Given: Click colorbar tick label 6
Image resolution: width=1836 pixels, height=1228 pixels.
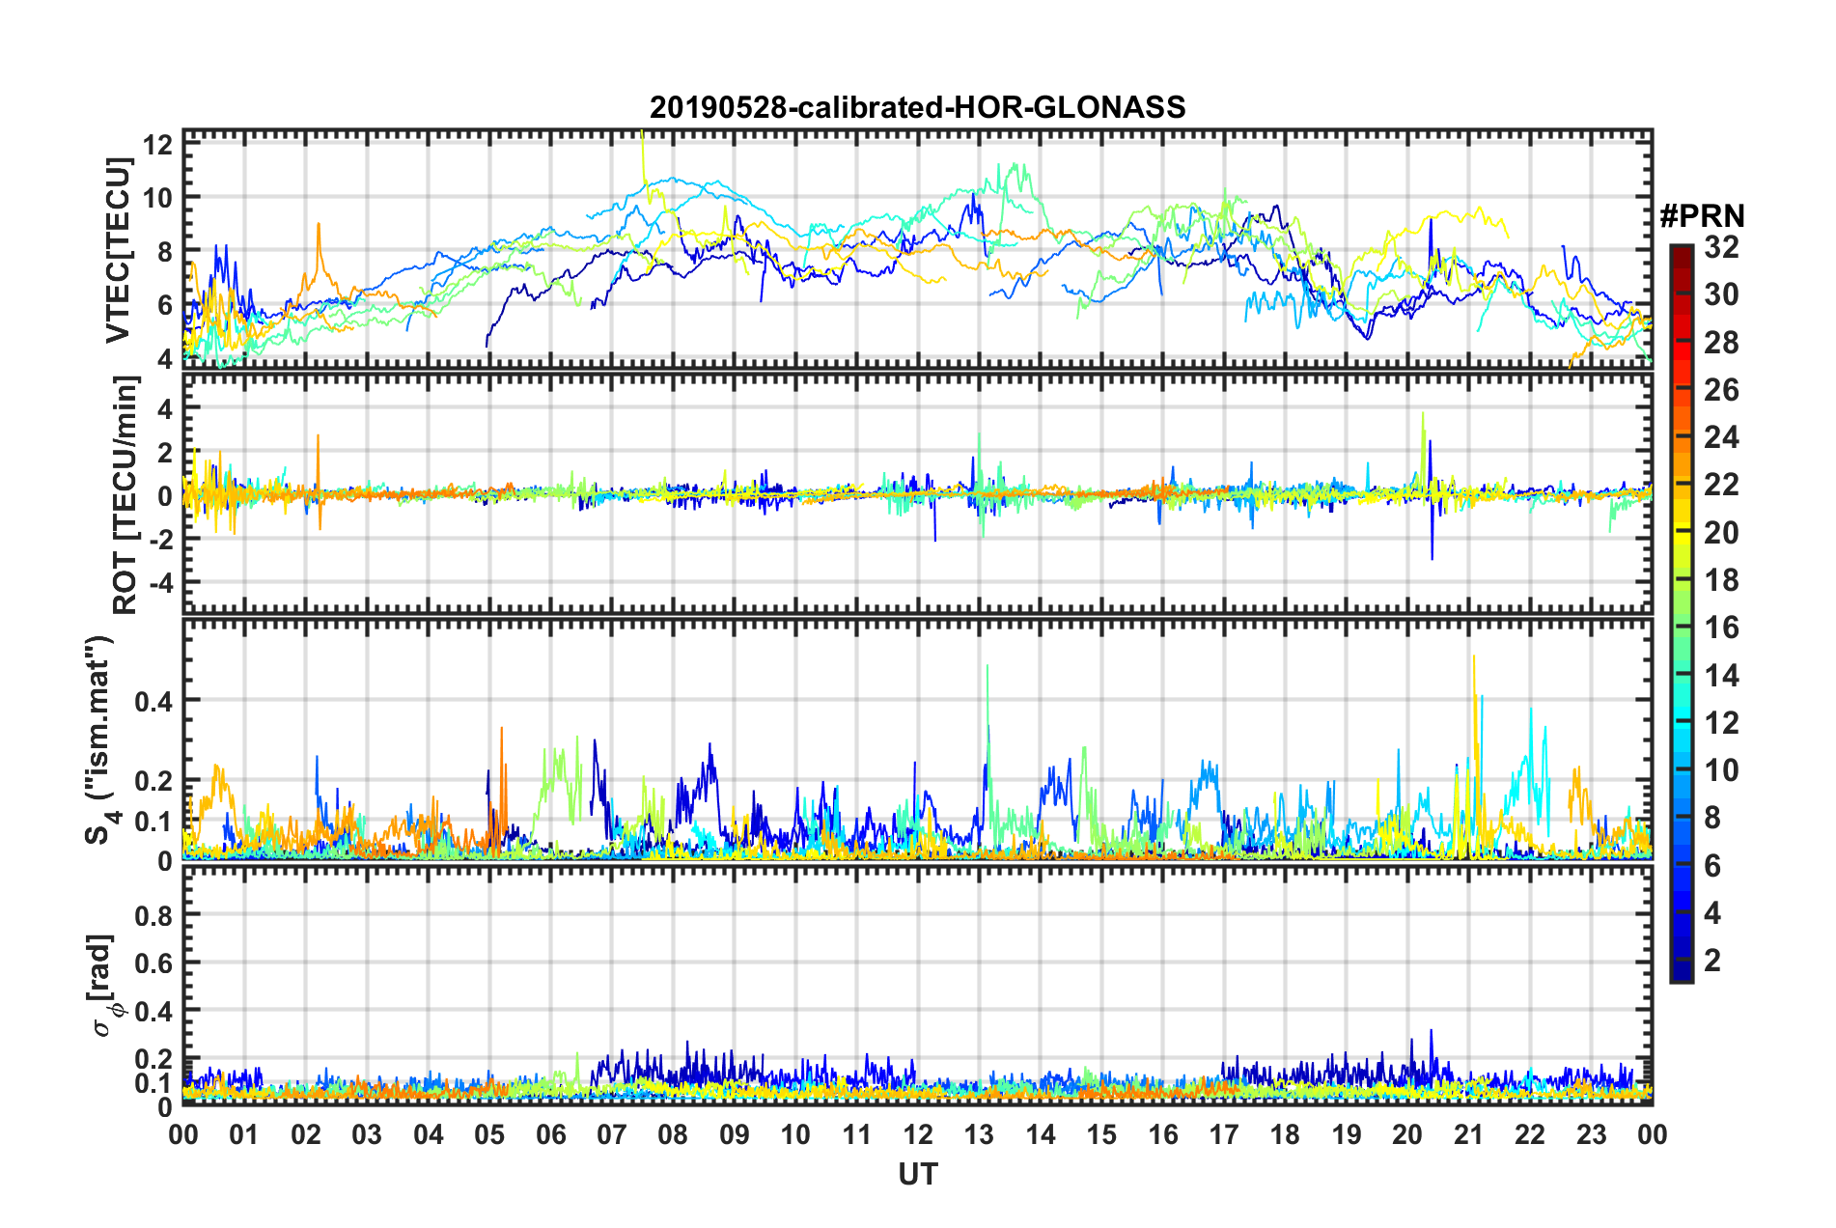Looking at the screenshot, I should click(x=1712, y=865).
